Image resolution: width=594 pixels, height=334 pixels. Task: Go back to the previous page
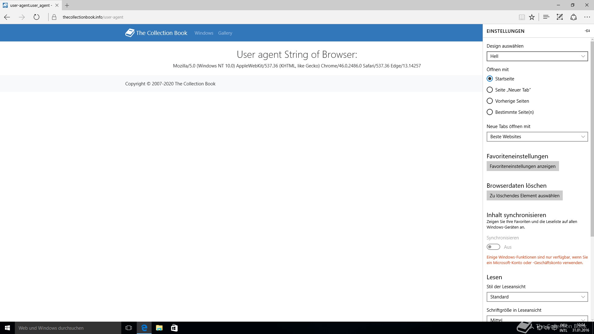[x=7, y=17]
